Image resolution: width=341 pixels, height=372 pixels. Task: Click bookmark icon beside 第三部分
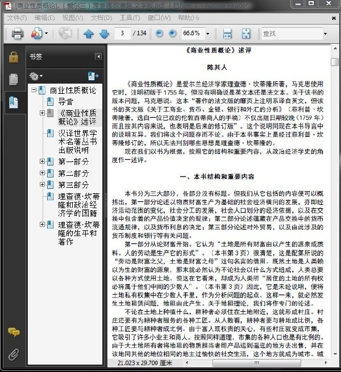(x=50, y=184)
